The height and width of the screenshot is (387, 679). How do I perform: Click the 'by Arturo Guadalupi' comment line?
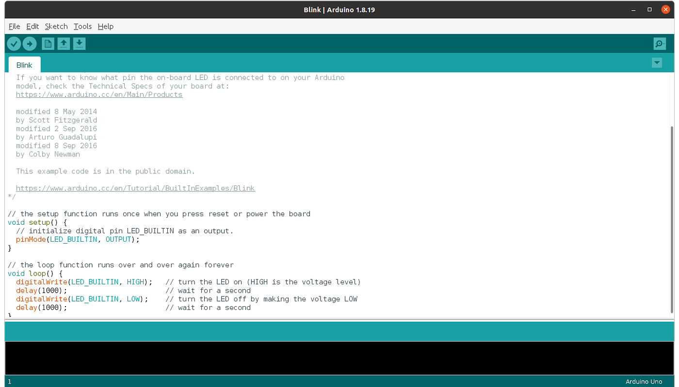click(56, 137)
